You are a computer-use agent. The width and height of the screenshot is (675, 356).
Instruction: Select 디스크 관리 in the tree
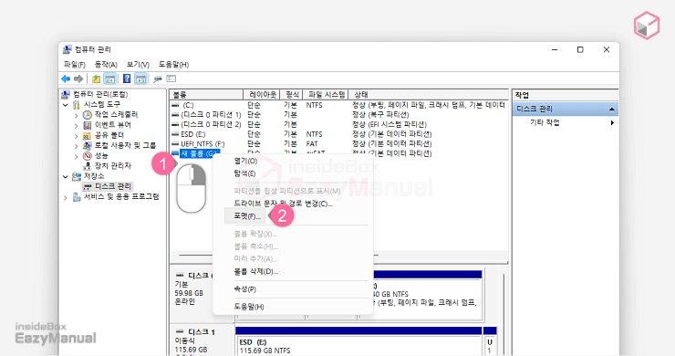pyautogui.click(x=113, y=186)
